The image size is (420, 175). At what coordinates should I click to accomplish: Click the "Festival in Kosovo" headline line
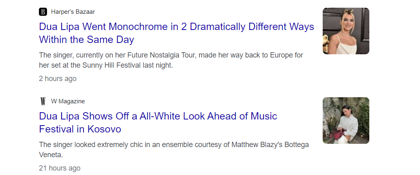(80, 130)
